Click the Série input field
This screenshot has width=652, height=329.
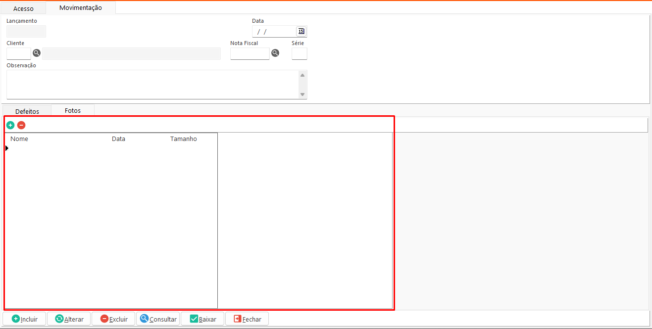[299, 53]
